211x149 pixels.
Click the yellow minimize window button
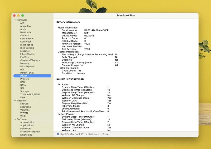pos(18,16)
